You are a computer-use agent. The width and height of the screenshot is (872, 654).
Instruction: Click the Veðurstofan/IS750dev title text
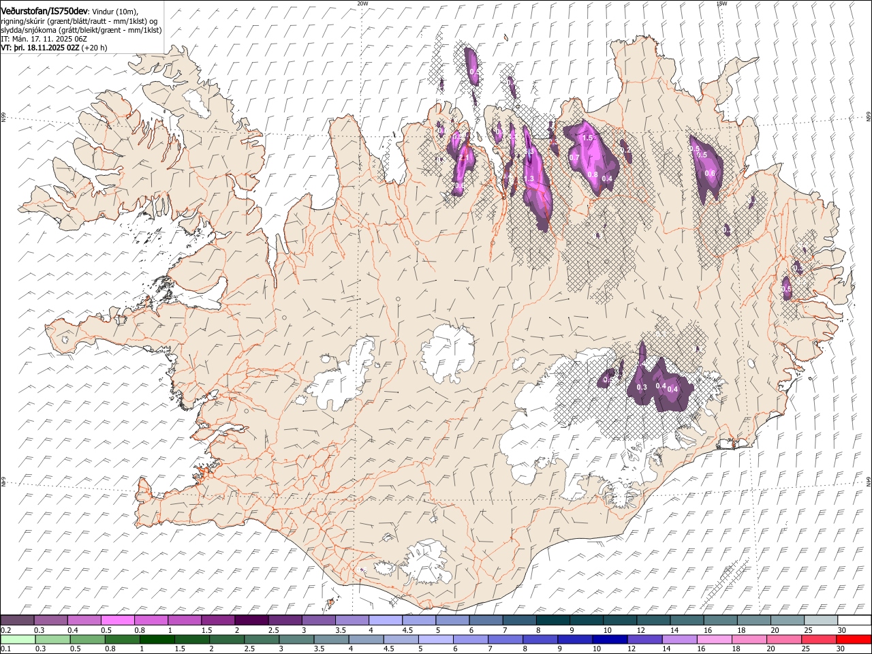click(44, 12)
